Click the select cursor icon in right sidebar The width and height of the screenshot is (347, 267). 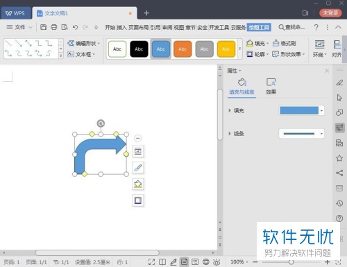point(339,98)
